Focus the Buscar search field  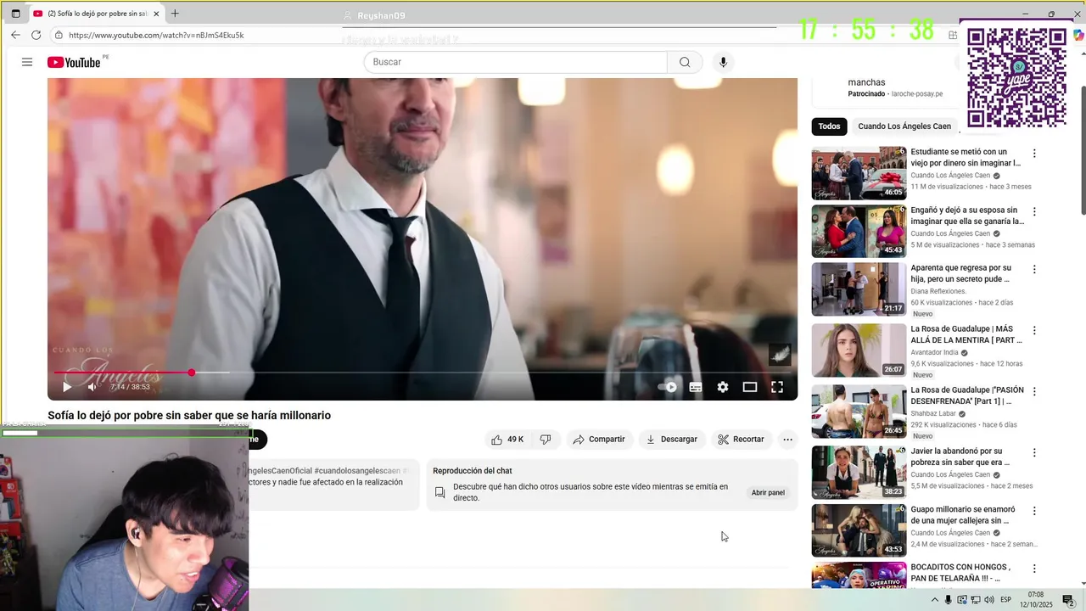516,62
